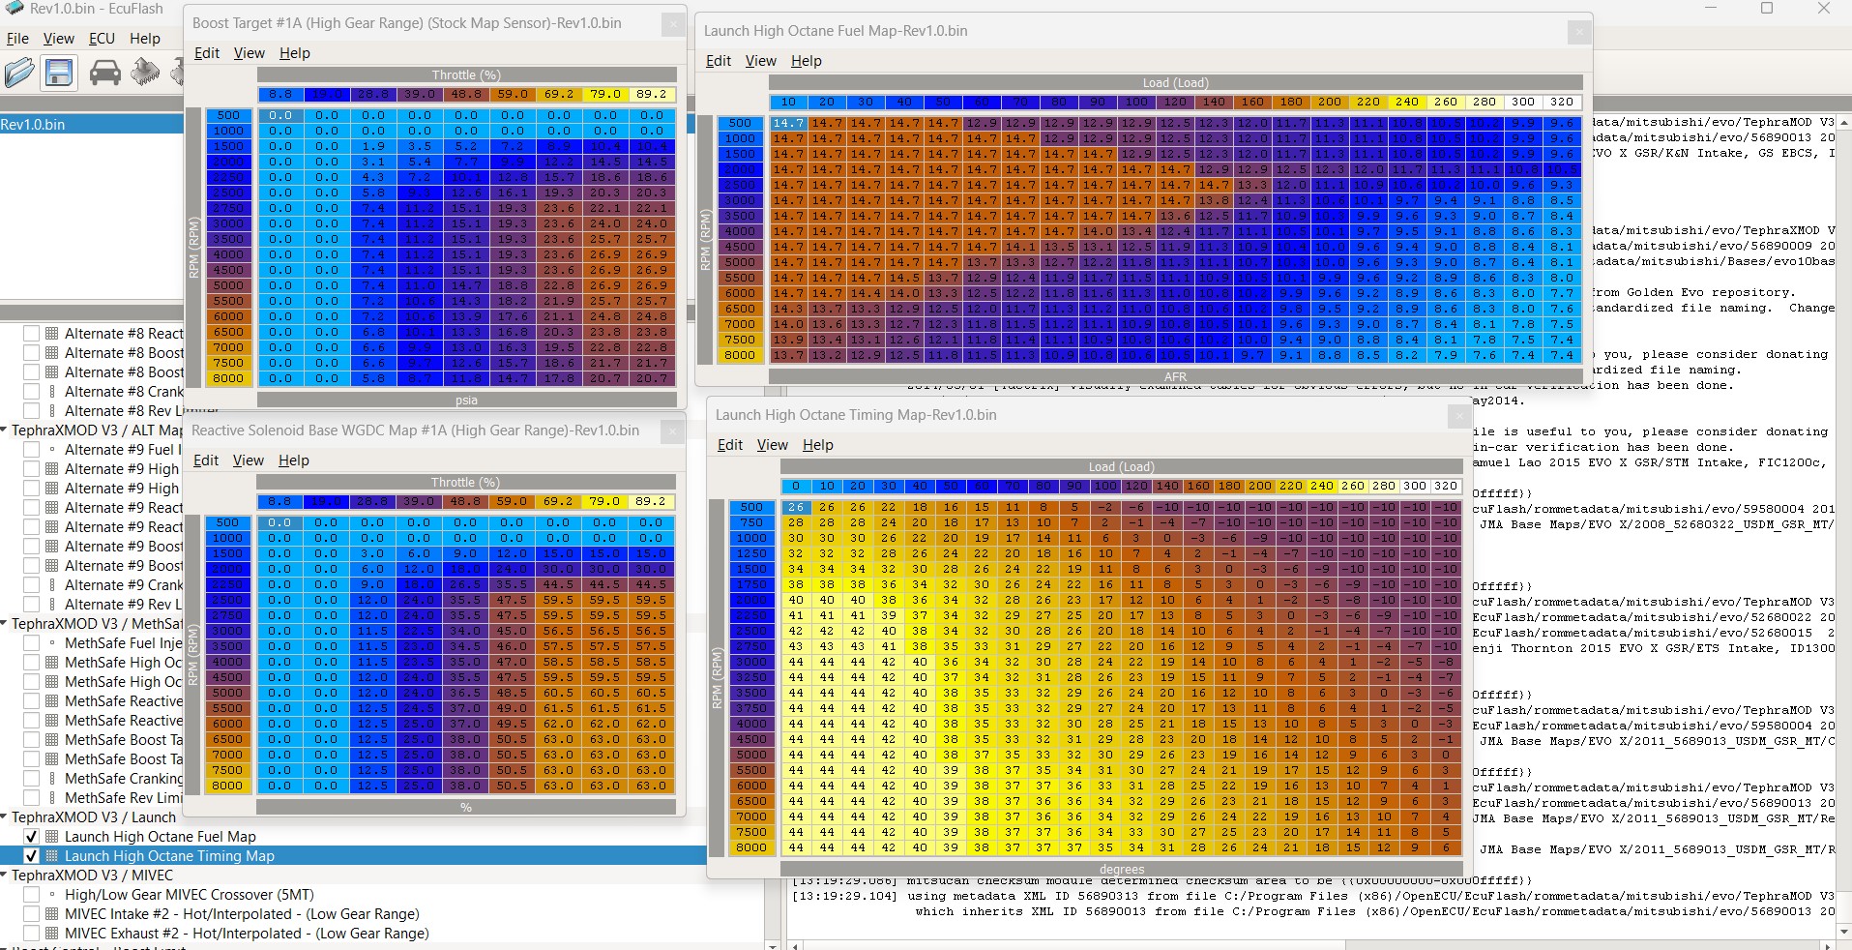Click the icon beside Alternate #9 Rev
The image size is (1852, 950).
[52, 605]
